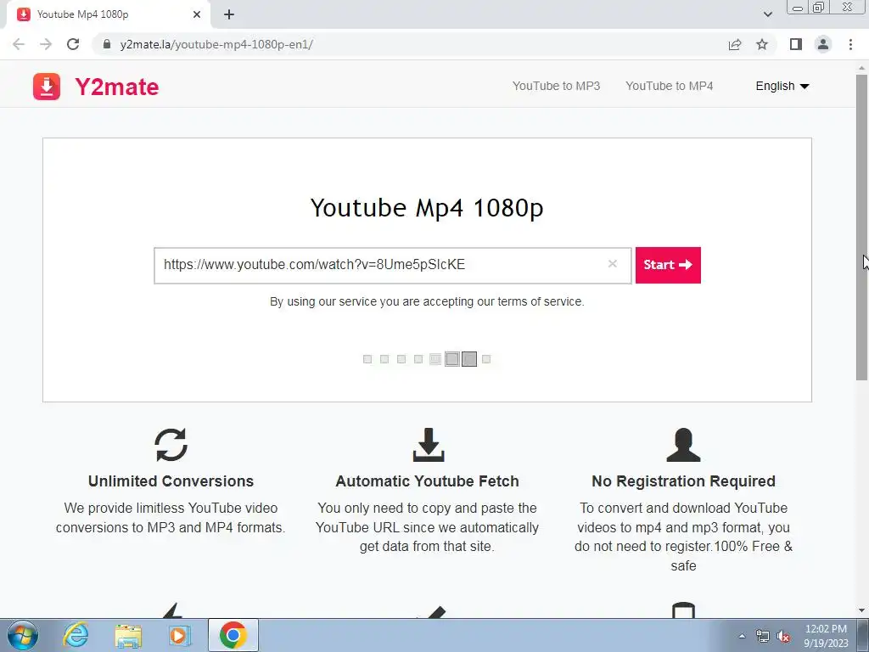The width and height of the screenshot is (869, 652).
Task: Click the Y2mate red download logo icon
Action: pos(47,87)
